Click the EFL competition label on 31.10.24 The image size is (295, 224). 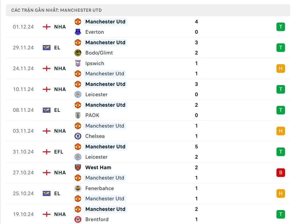point(59,152)
